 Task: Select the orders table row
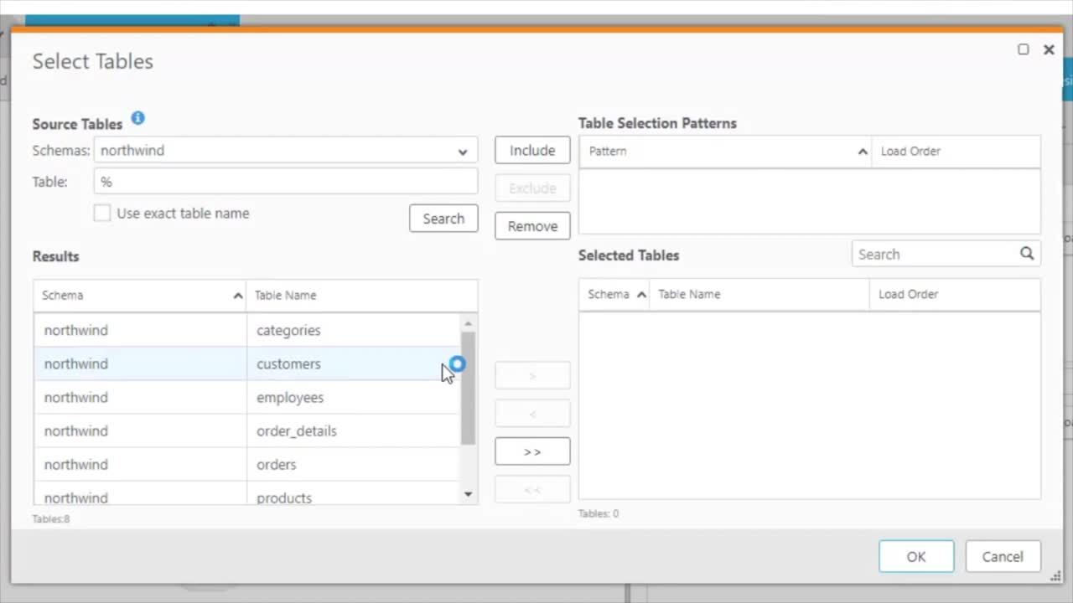(x=247, y=464)
